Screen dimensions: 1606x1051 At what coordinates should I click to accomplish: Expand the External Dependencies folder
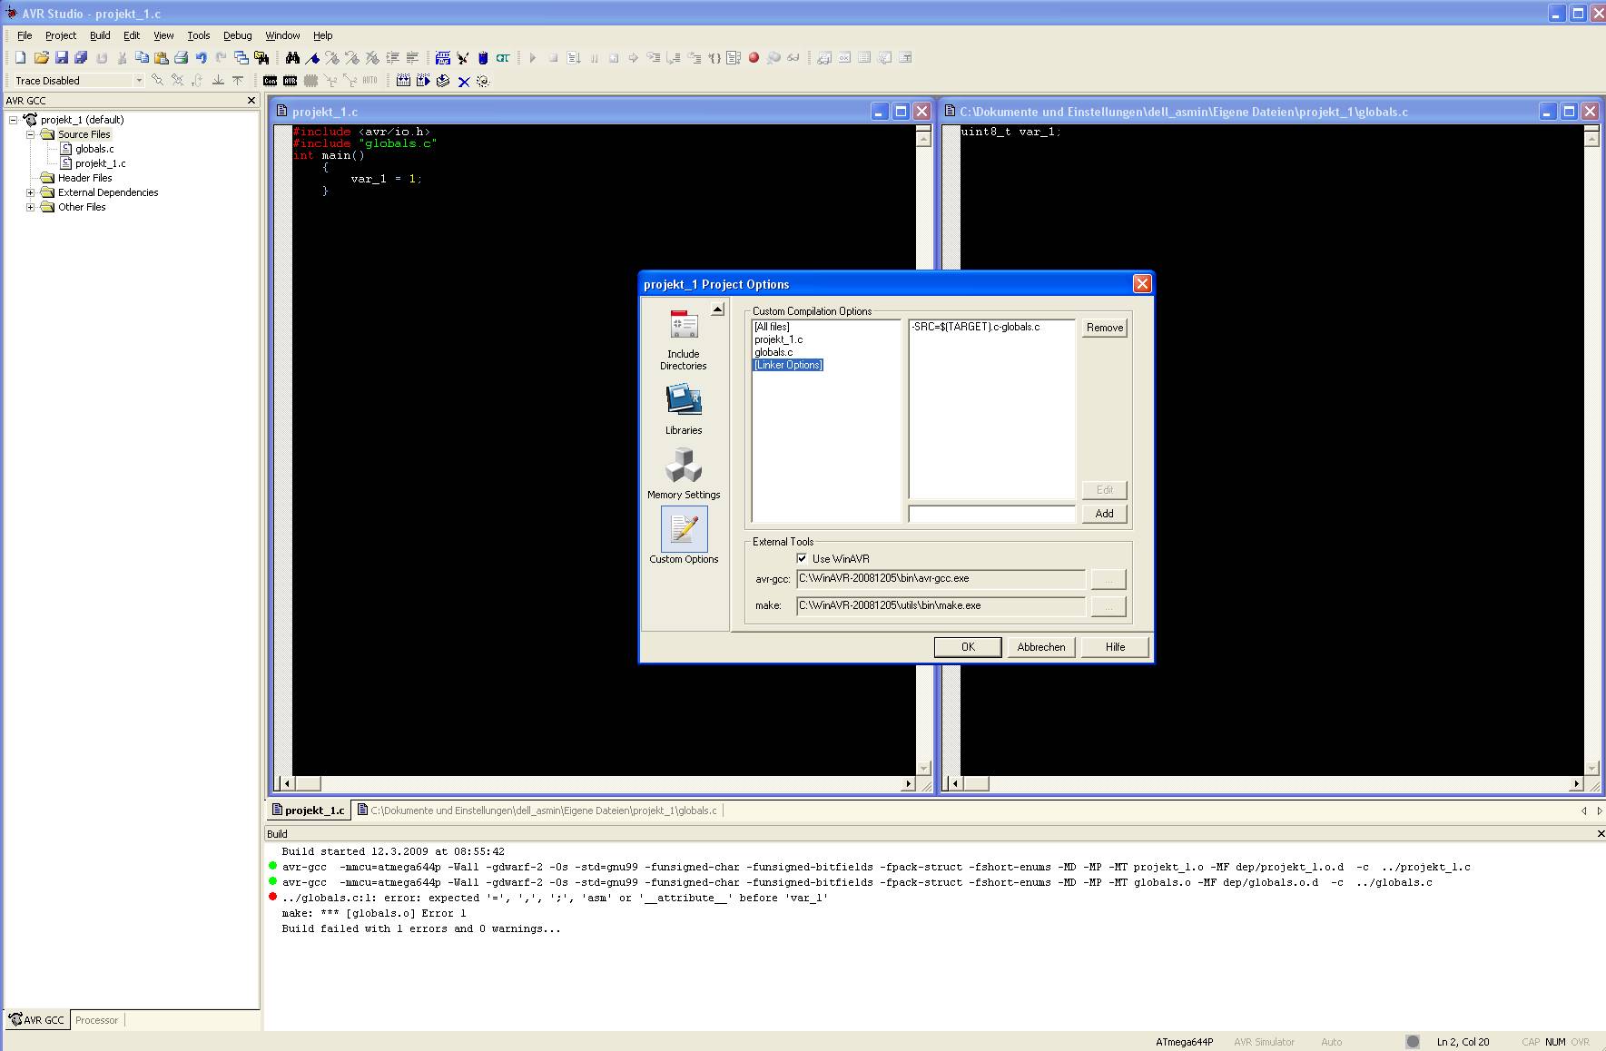(x=30, y=192)
